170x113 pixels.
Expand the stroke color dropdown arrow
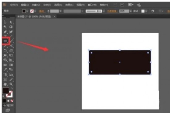(x=35, y=11)
